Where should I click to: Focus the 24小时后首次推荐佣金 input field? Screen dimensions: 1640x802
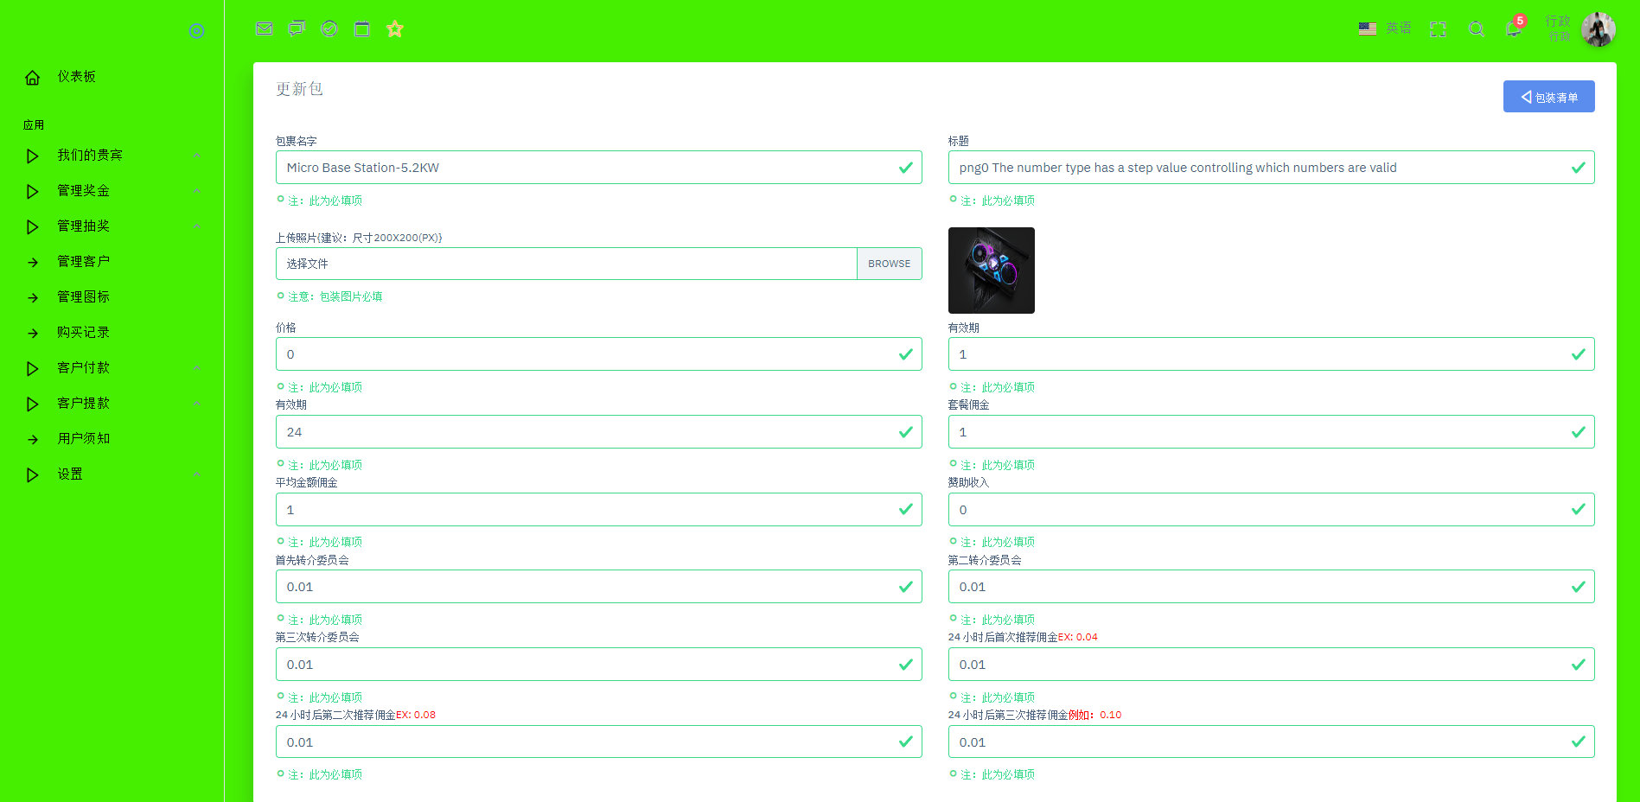[1271, 665]
